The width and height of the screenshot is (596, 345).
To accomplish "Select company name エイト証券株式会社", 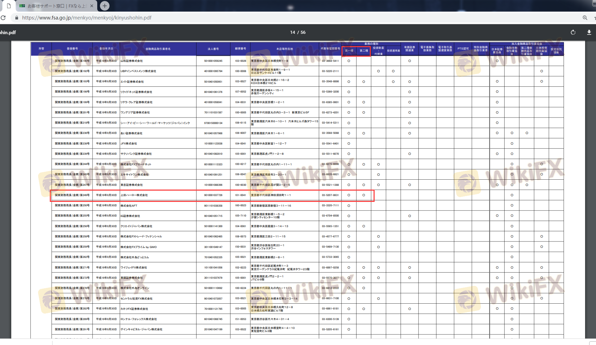I will (132, 82).
